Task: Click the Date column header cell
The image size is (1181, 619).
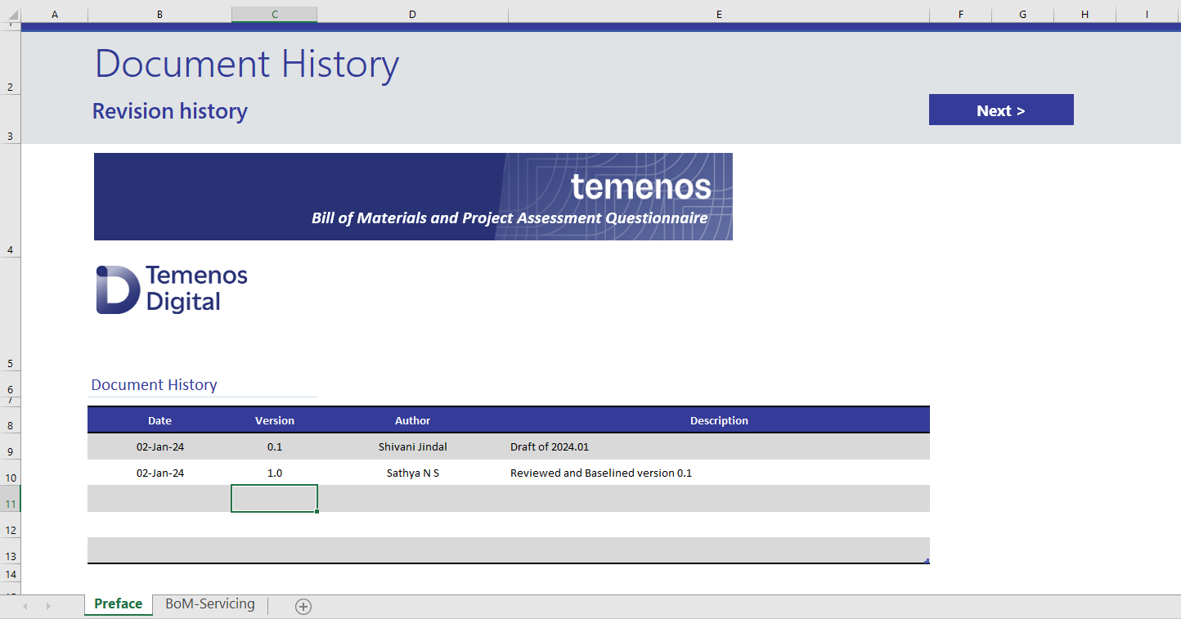Action: [159, 420]
